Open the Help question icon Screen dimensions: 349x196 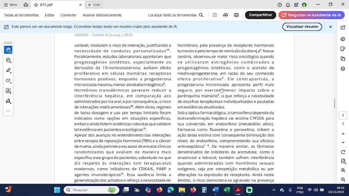[x=280, y=5]
